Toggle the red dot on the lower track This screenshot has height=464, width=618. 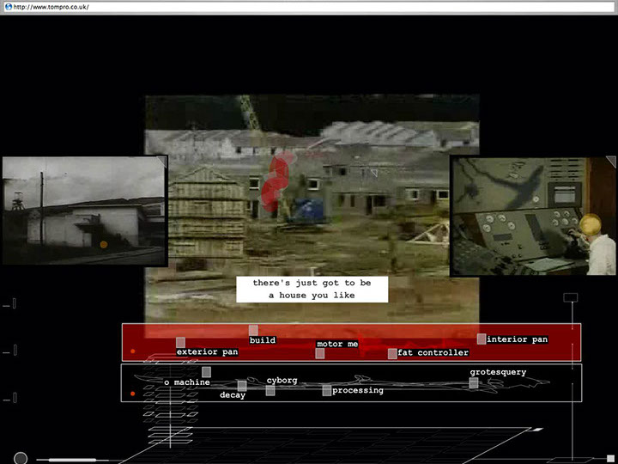point(132,394)
